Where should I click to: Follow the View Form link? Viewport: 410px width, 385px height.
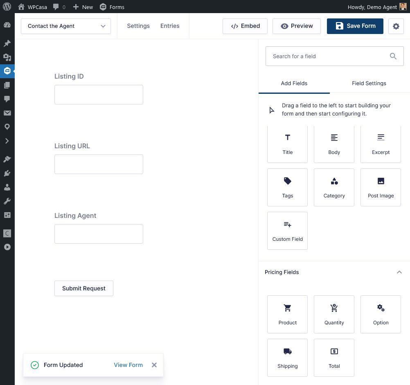pos(128,365)
